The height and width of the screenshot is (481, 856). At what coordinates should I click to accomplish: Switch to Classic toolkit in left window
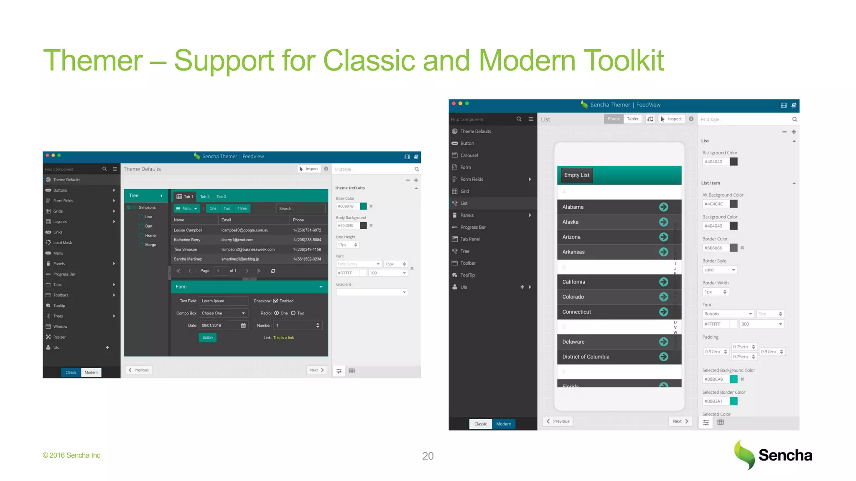point(71,372)
